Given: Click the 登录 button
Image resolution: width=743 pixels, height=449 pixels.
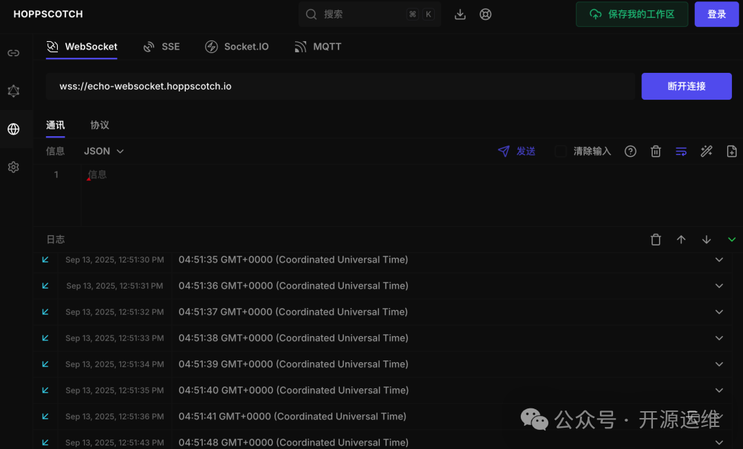Looking at the screenshot, I should (x=716, y=14).
